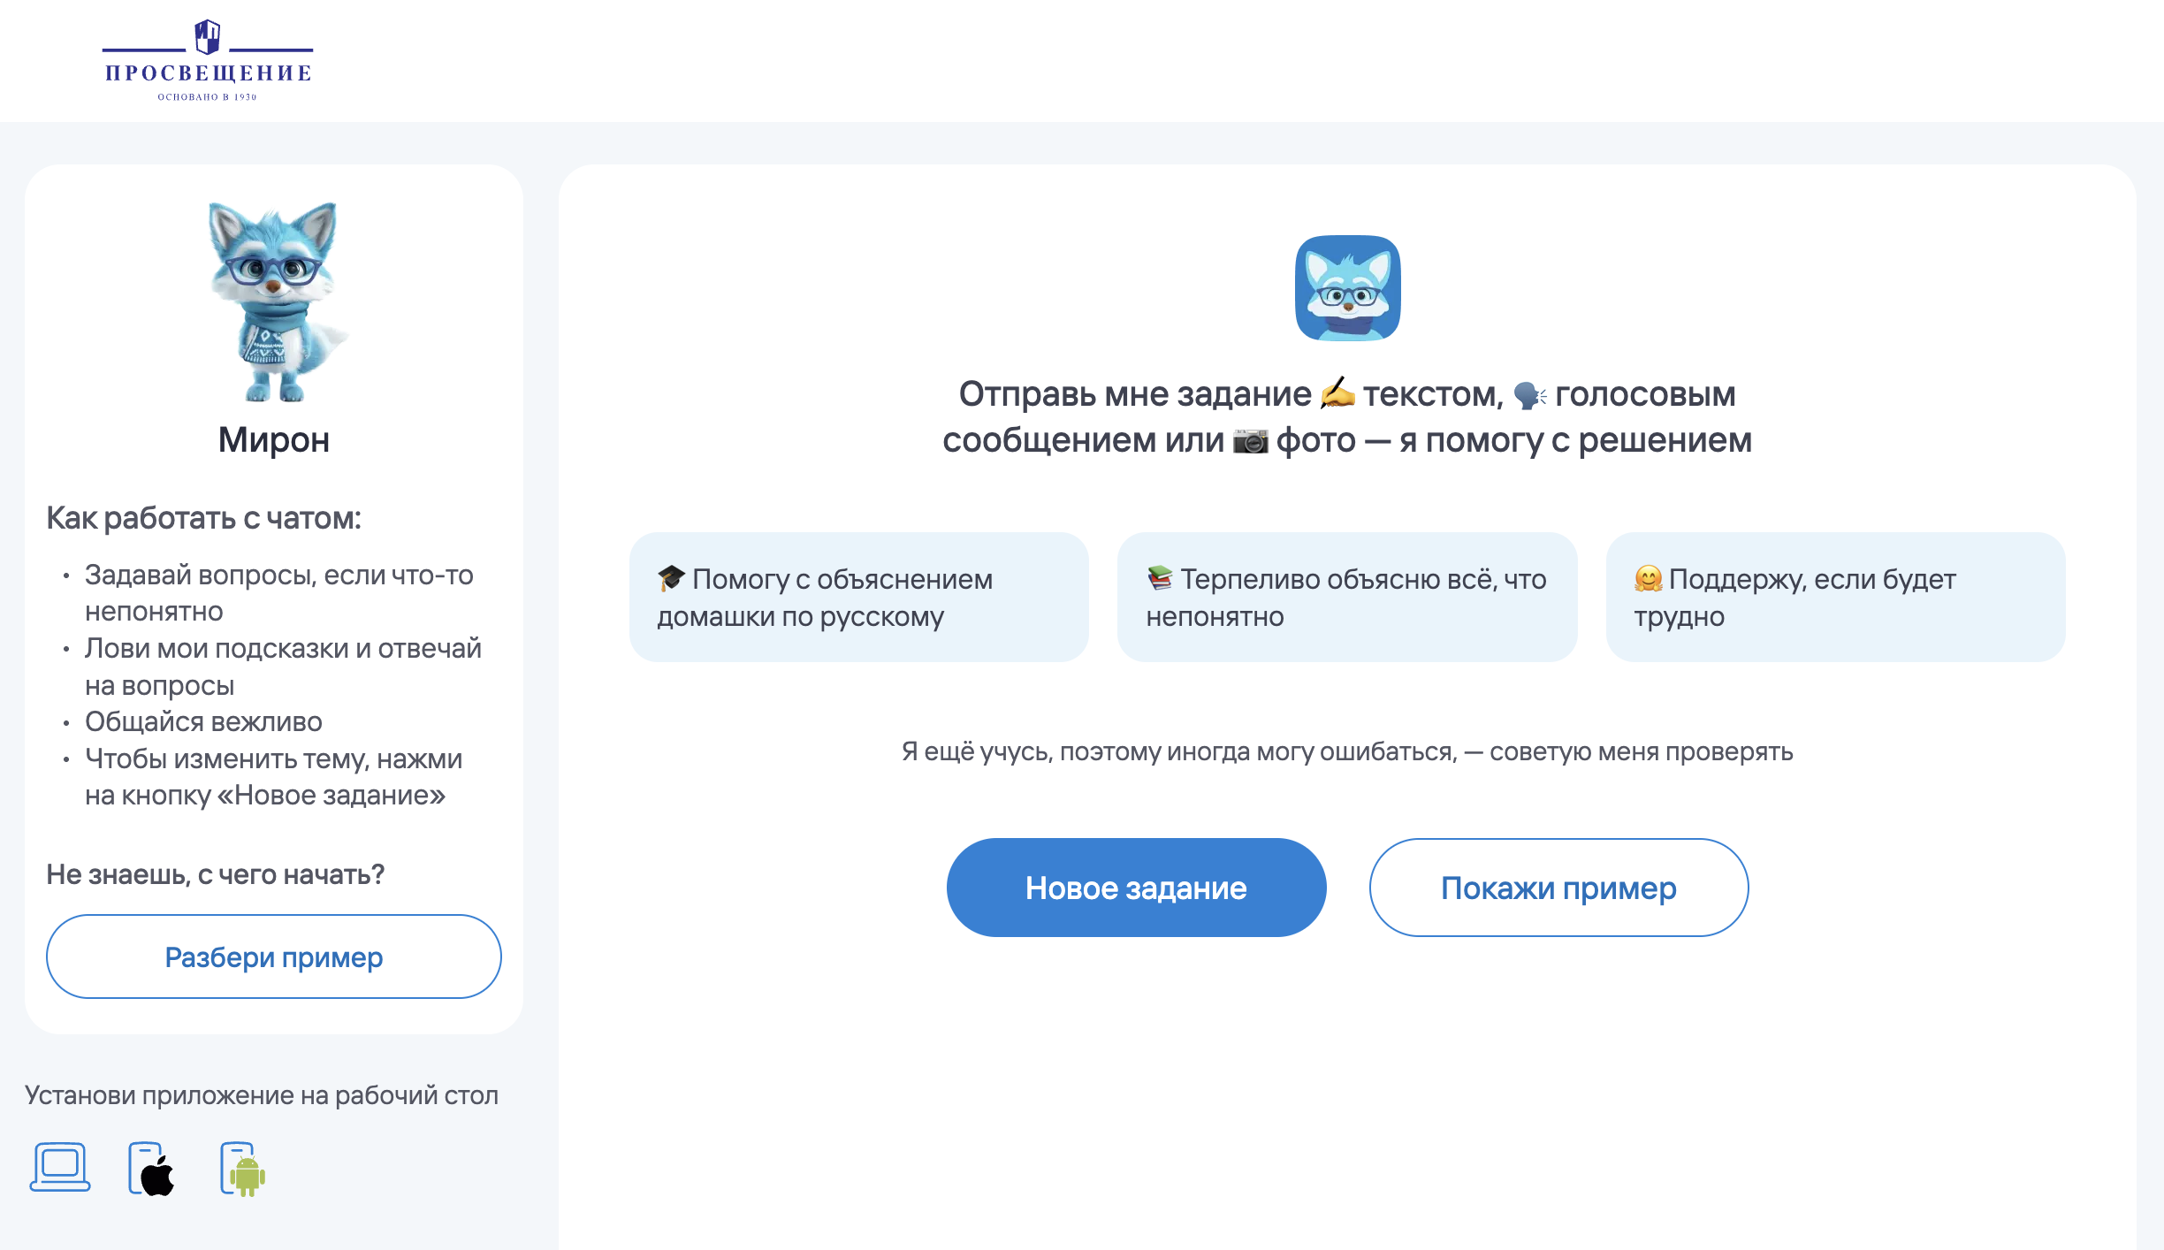The image size is (2164, 1250).
Task: Select the Помогу с объяснением домашки card
Action: 859,597
